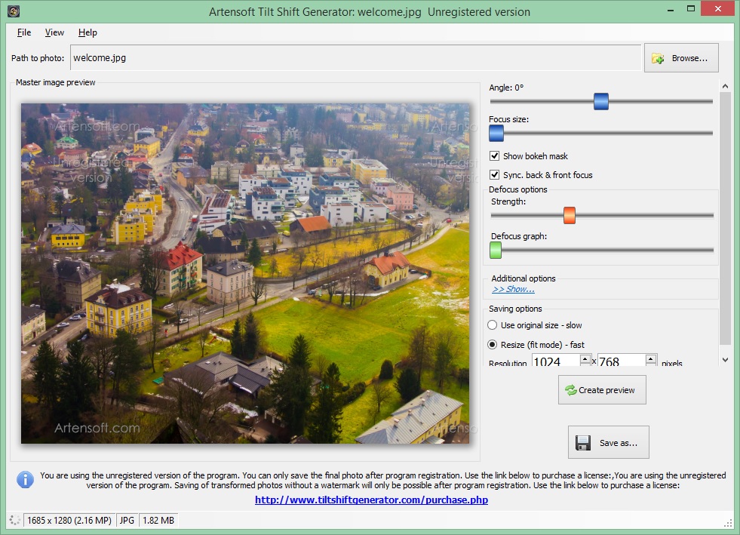
Task: Select the Use original size - slow option
Action: pyautogui.click(x=493, y=324)
